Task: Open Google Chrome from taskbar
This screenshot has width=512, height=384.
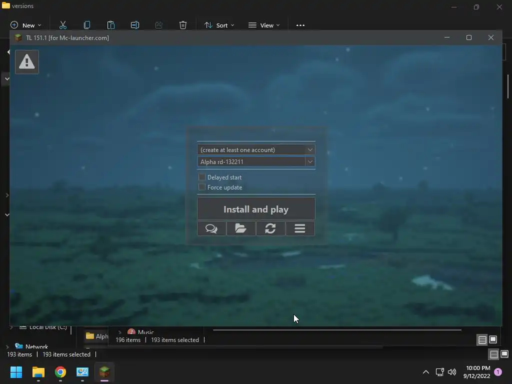Action: click(60, 372)
